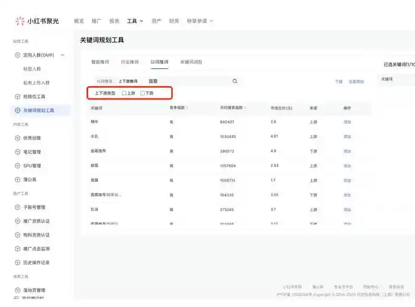Open the 帮助中心 footer link
Screen dimensions: 415x307
[x=371, y=287]
